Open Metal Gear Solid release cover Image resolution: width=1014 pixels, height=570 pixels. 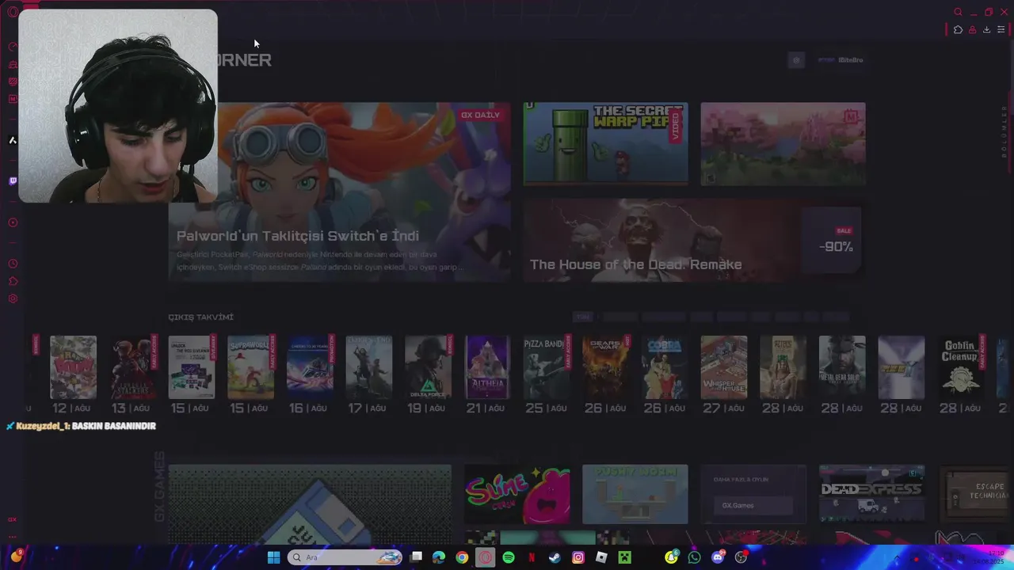tap(842, 367)
